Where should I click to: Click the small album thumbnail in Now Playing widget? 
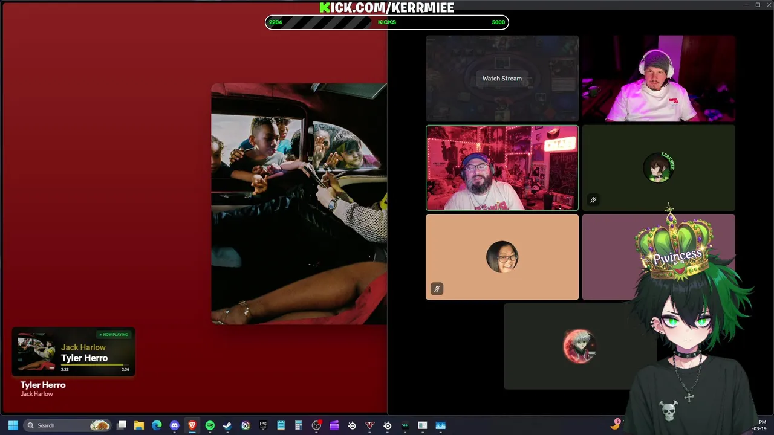click(x=36, y=353)
